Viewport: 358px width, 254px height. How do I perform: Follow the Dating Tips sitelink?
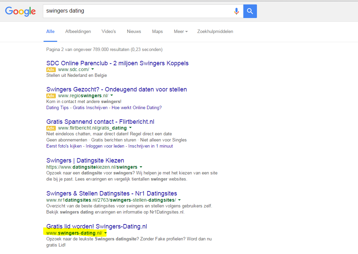(57, 107)
